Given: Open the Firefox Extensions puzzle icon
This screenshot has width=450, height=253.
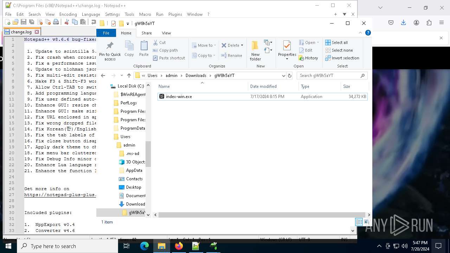Looking at the screenshot, I should (429, 22).
